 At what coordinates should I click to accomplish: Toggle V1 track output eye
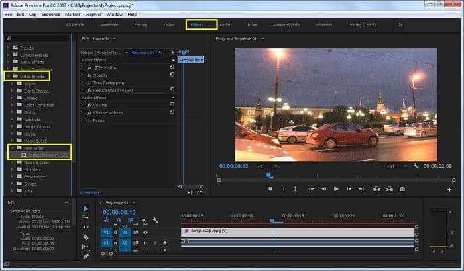[145, 233]
